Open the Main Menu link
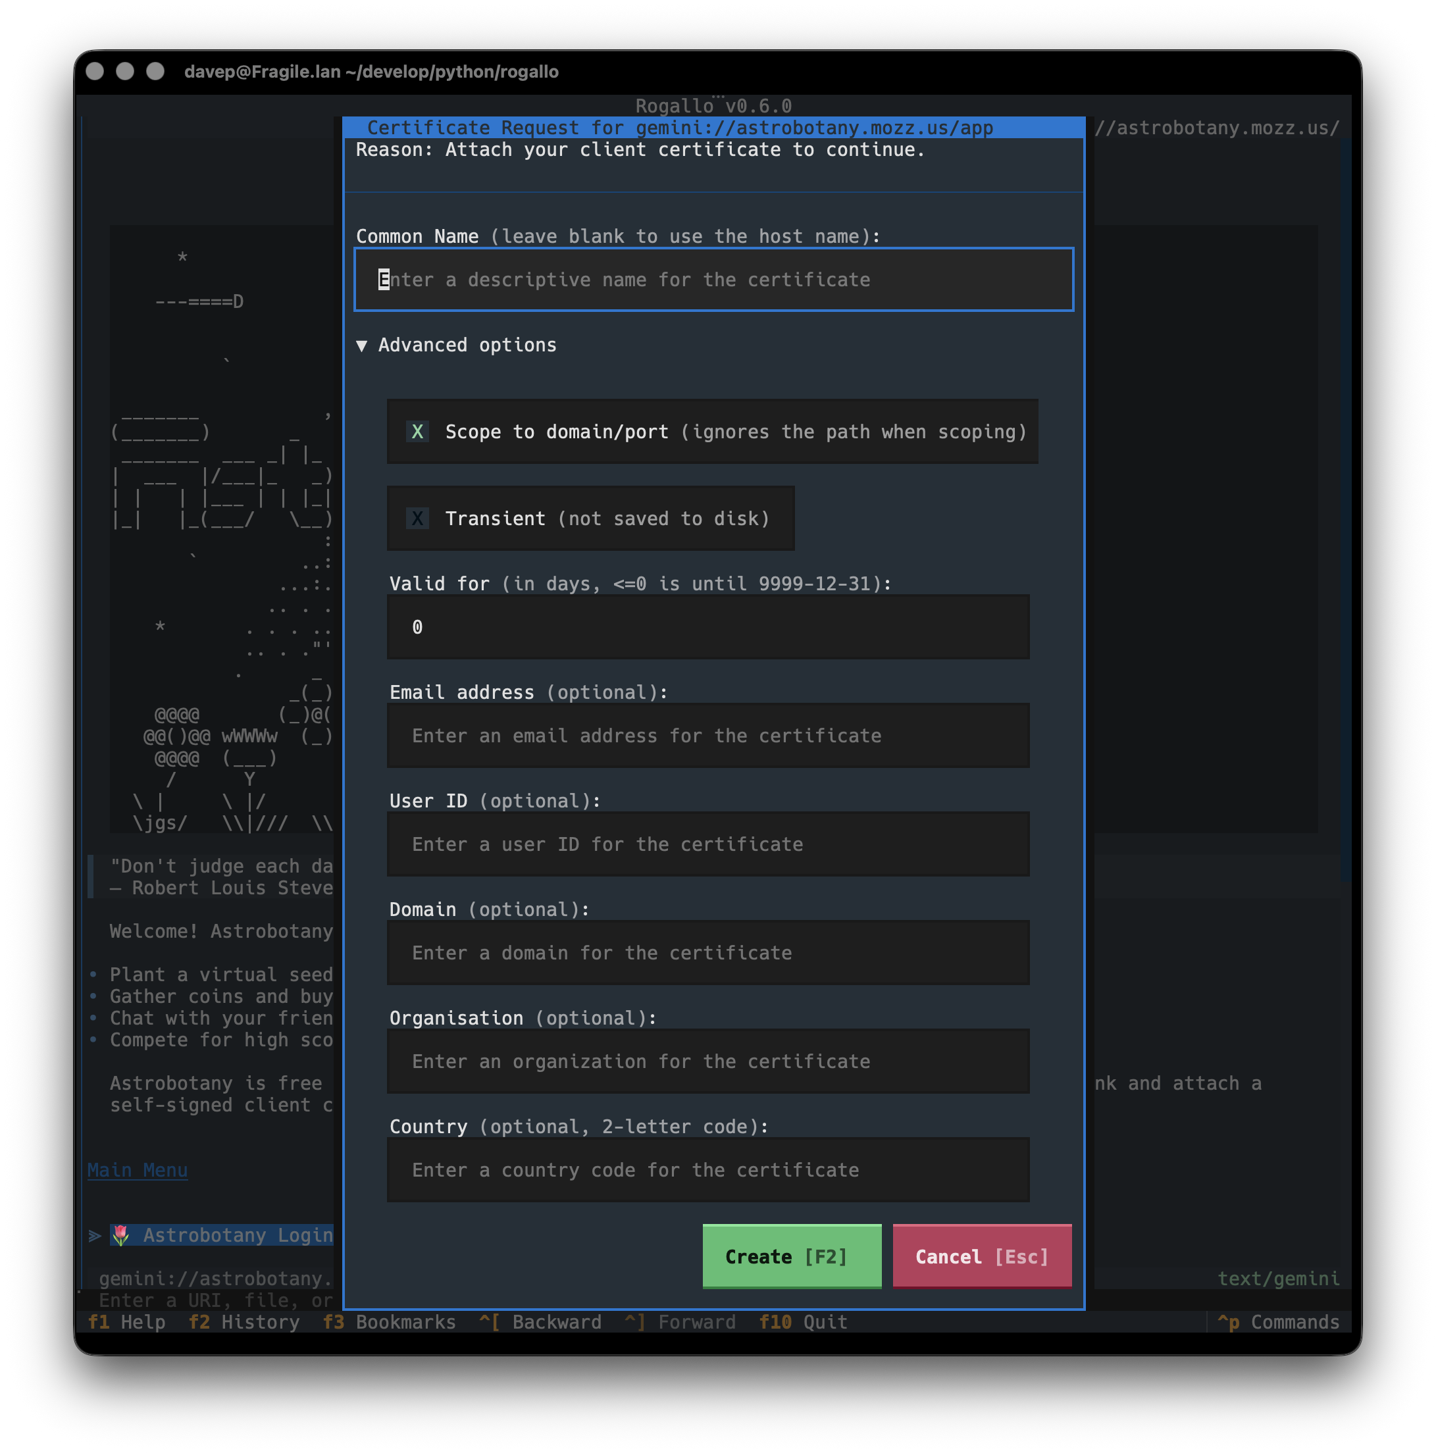The image size is (1436, 1453). tap(138, 1169)
